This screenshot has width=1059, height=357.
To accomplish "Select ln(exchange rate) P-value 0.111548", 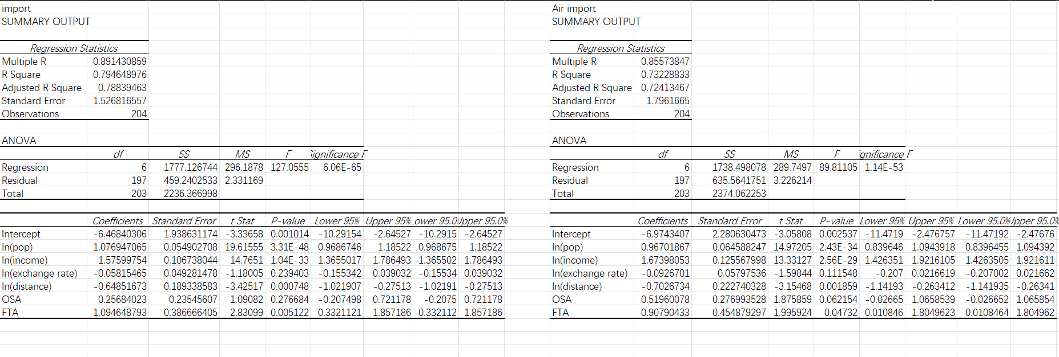I will (x=838, y=273).
